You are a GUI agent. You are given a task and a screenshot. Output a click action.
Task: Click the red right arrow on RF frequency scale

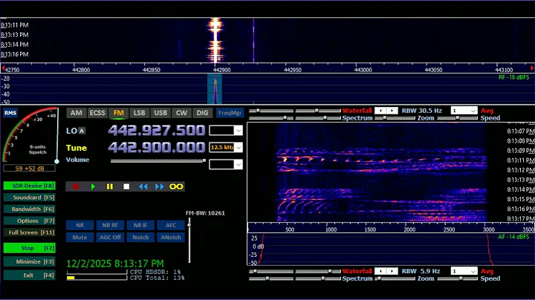pyautogui.click(x=531, y=68)
